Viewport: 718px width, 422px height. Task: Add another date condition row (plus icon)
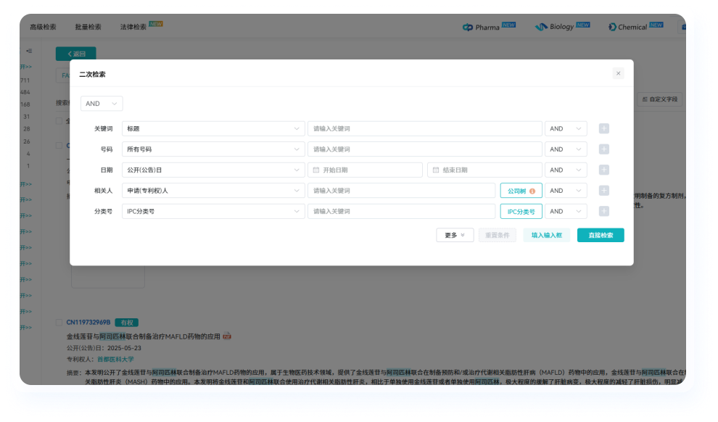603,170
